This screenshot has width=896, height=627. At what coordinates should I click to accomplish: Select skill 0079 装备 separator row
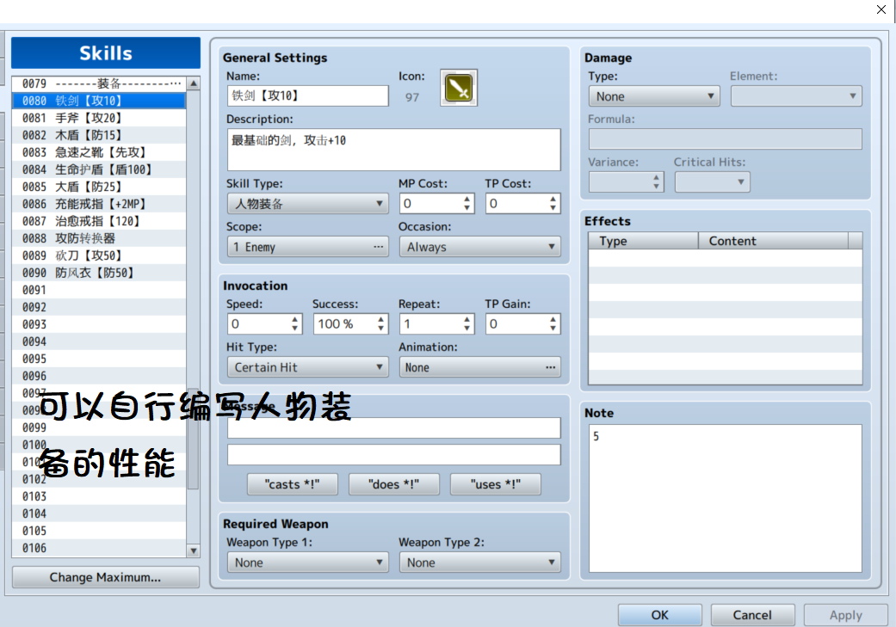click(99, 83)
